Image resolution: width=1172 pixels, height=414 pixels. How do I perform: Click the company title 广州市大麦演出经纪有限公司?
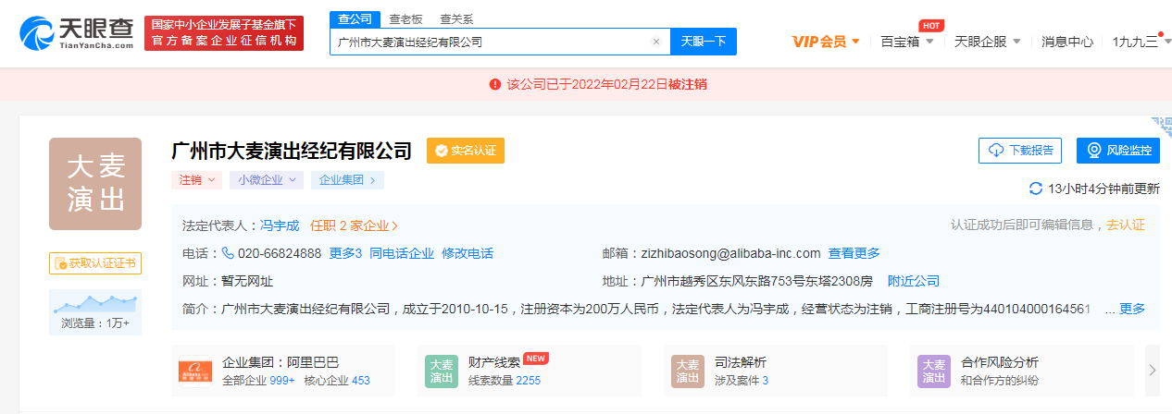coord(292,151)
